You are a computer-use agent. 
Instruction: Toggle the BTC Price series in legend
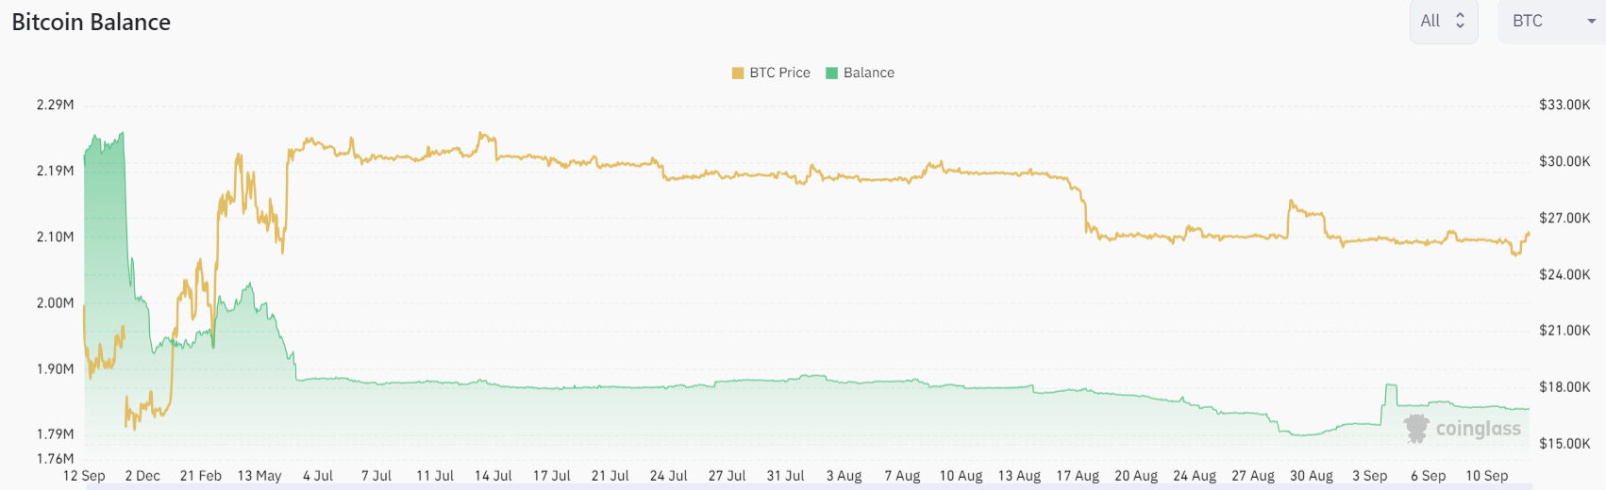[779, 73]
